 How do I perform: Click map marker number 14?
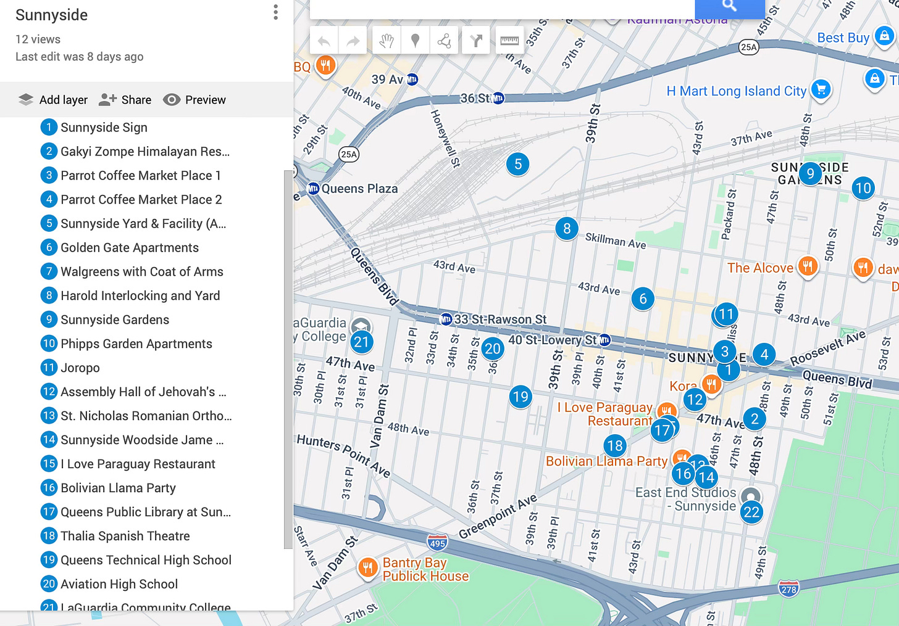pyautogui.click(x=706, y=477)
